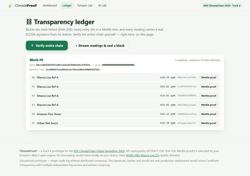
Task: Click entry hash 438682d5acd93d…
Action: 187,114
